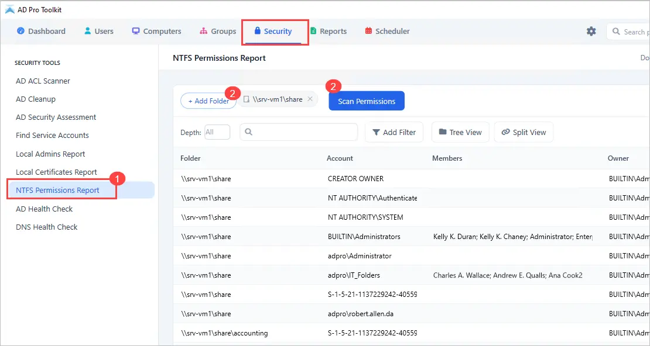Click the \\srv-vm1\share\accounting folder cell
Image resolution: width=650 pixels, height=346 pixels.
click(224, 333)
